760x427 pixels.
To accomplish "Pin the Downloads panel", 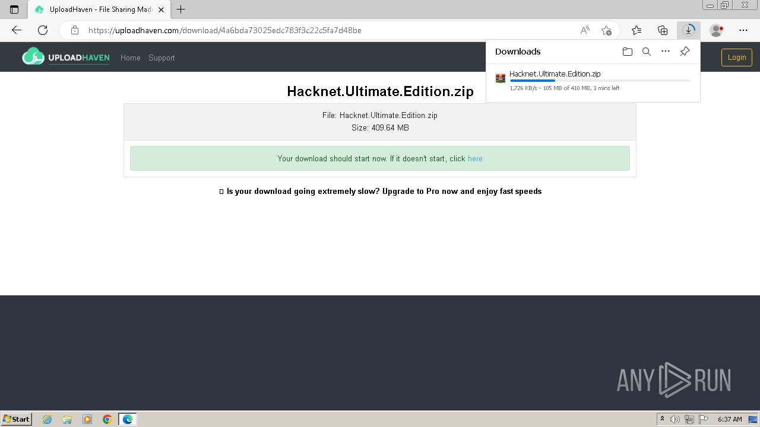I will pyautogui.click(x=685, y=52).
